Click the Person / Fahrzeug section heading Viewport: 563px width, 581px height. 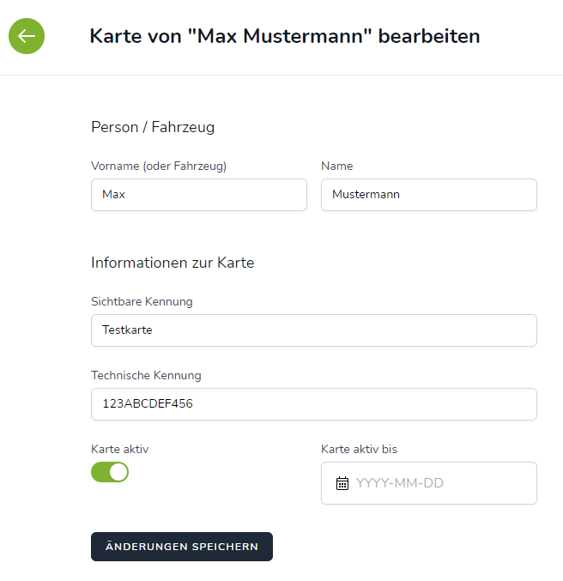tap(153, 127)
